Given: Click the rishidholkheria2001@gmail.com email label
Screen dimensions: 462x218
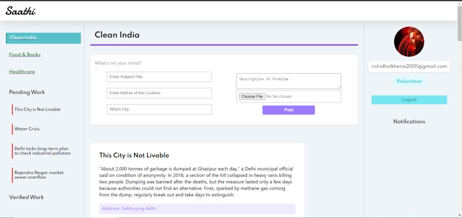Looking at the screenshot, I should [409, 66].
